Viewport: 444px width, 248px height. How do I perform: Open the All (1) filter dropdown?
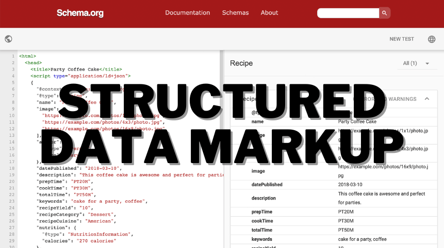416,63
